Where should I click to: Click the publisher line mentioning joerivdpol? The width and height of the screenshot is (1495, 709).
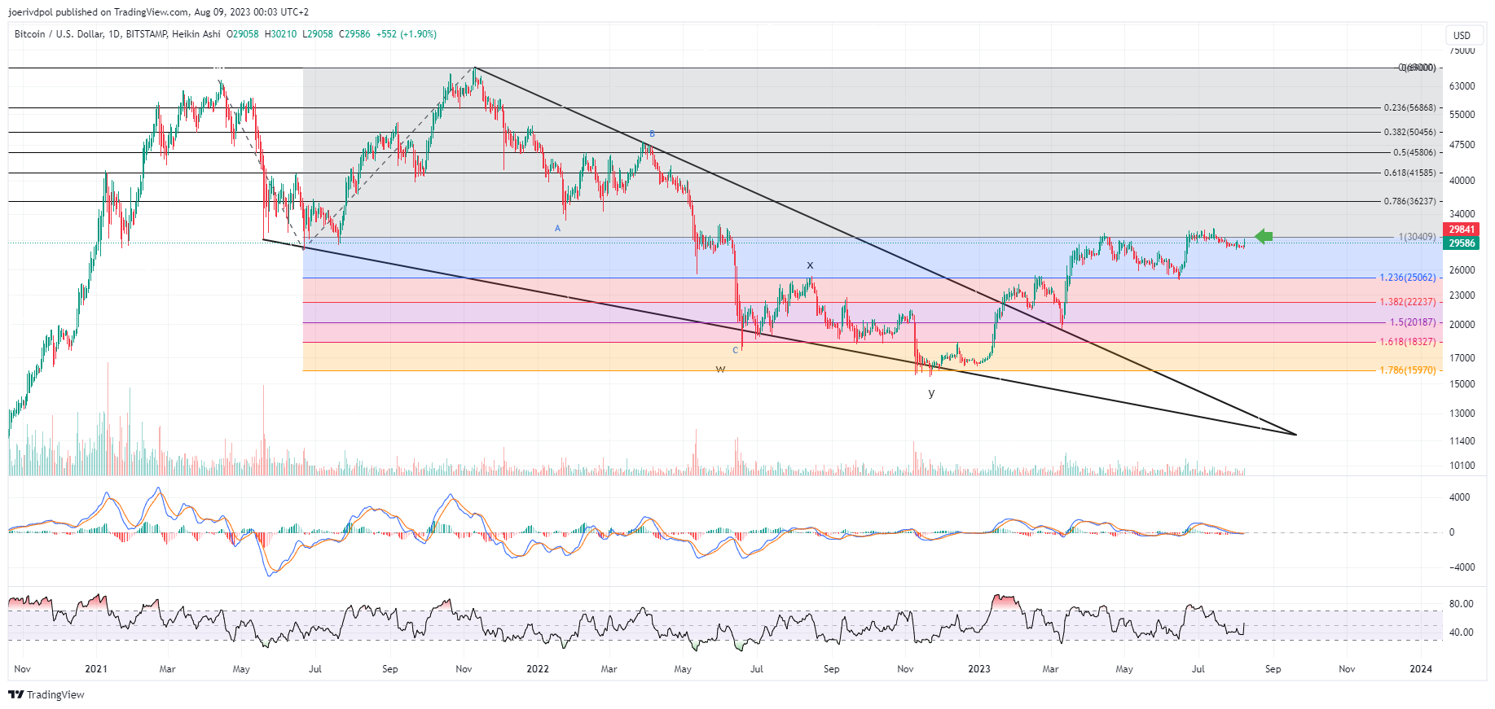click(159, 12)
